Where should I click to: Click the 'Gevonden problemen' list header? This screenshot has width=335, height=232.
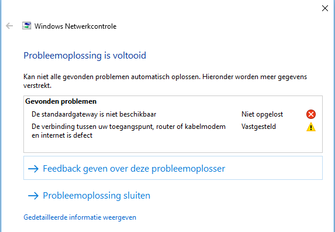[61, 101]
